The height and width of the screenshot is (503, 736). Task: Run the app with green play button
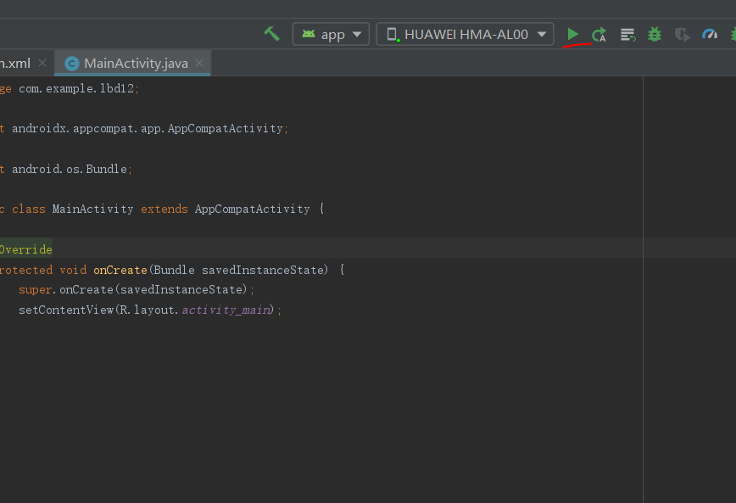pyautogui.click(x=572, y=34)
